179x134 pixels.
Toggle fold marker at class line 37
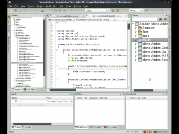click(x=57, y=50)
